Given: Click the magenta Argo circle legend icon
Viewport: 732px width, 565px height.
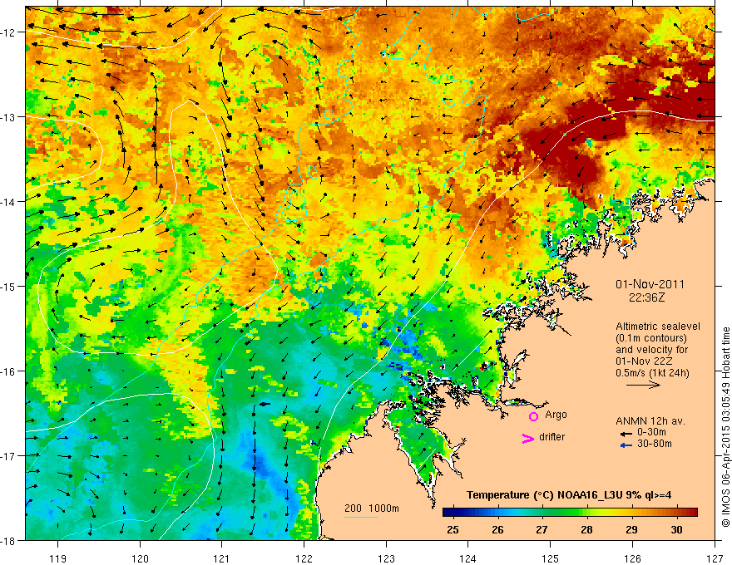Looking at the screenshot, I should tap(533, 416).
